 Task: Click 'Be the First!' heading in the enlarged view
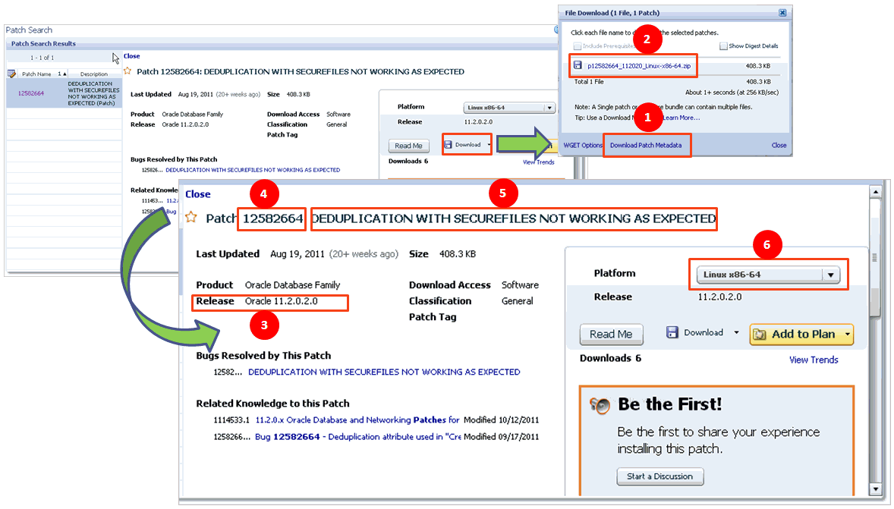point(670,404)
